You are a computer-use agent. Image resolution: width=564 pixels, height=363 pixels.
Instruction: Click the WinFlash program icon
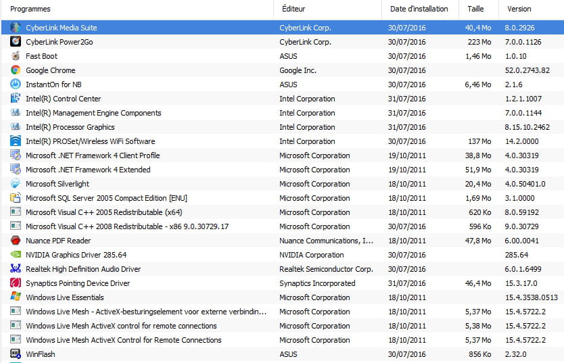15,354
